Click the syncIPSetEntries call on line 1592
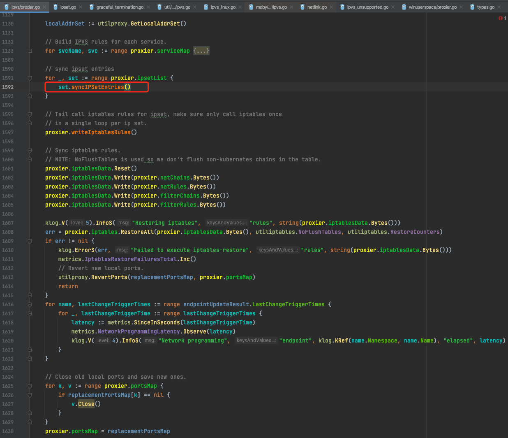Viewport: 508px width, 438px height. (x=98, y=87)
